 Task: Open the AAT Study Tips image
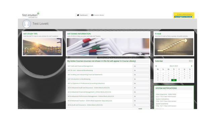coord(42,47)
